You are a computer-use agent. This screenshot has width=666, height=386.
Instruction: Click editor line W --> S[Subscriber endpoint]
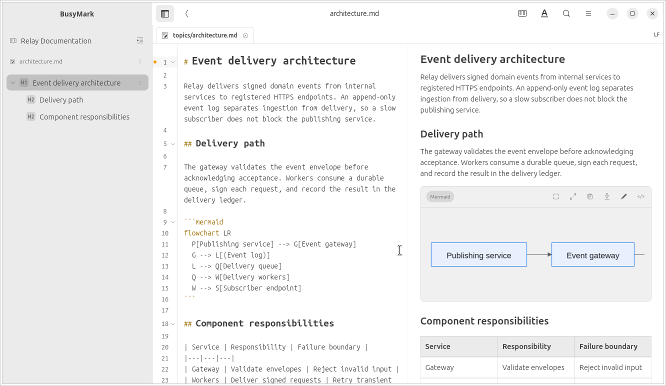pyautogui.click(x=246, y=288)
